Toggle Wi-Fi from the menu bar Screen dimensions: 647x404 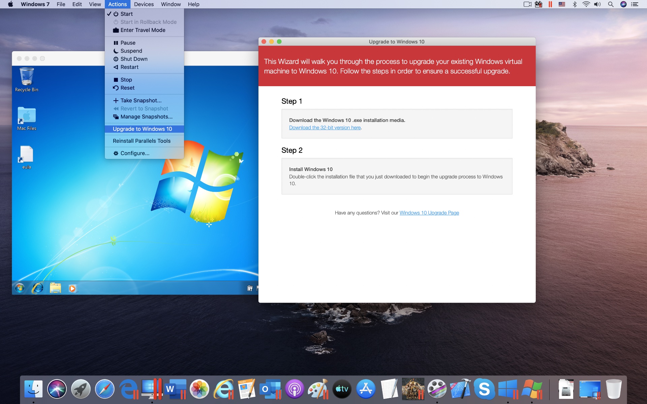pyautogui.click(x=587, y=4)
